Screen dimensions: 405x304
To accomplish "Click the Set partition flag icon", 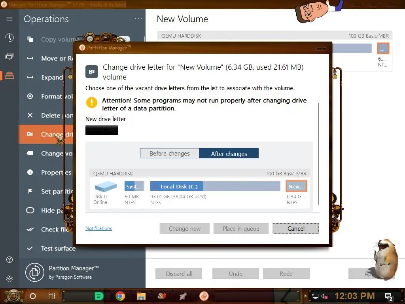I will [x=30, y=191].
